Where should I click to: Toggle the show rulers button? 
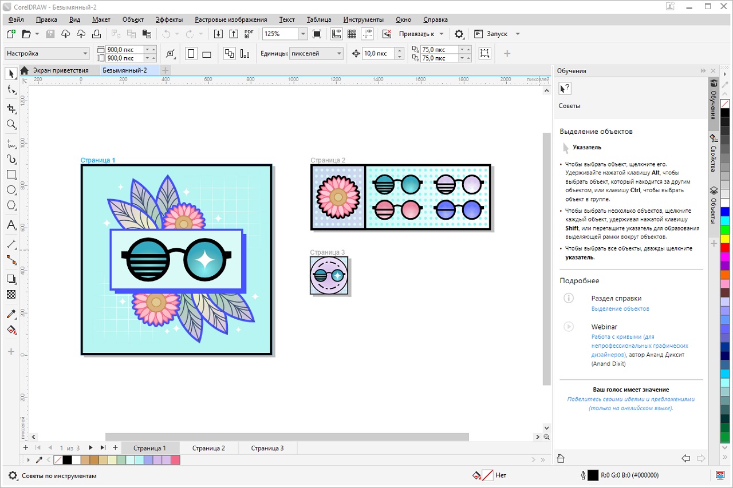pos(337,34)
